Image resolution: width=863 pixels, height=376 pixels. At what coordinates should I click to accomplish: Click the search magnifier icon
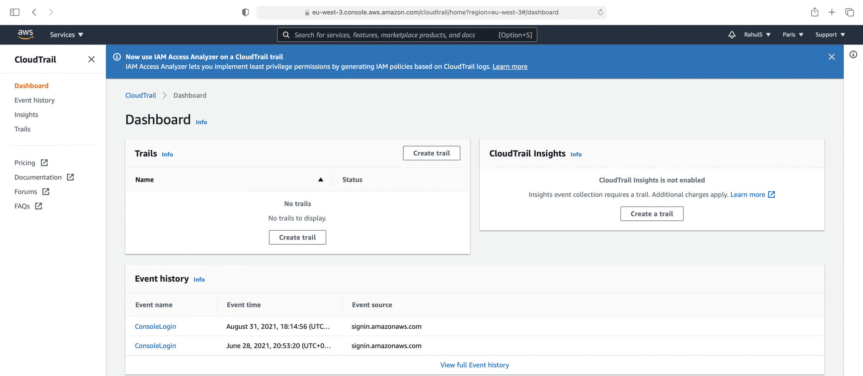(x=286, y=35)
